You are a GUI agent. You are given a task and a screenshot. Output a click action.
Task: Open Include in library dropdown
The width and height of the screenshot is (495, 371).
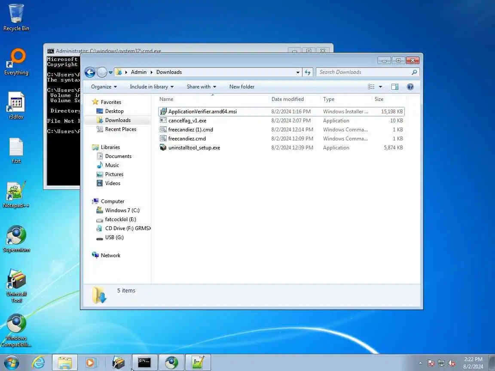point(152,87)
